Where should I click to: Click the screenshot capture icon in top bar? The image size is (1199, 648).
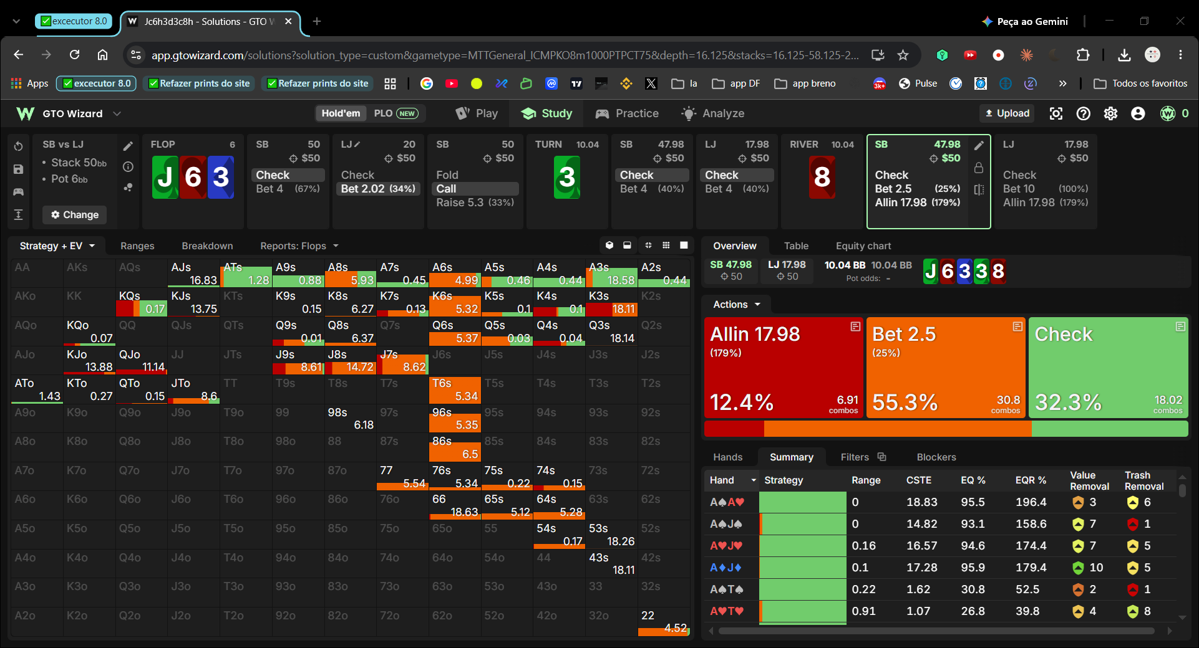1056,113
